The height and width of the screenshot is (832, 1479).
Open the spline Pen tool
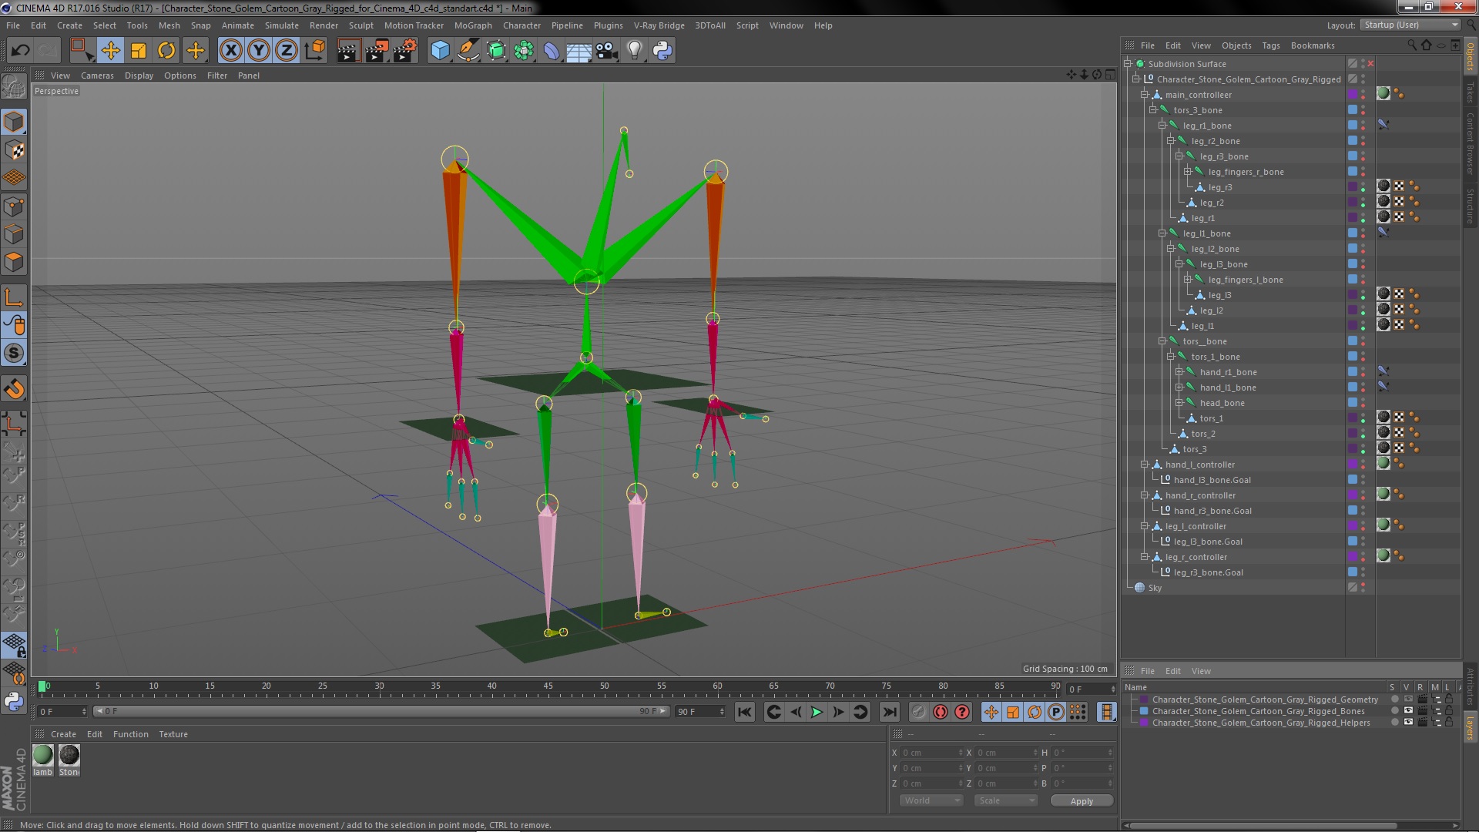[x=468, y=51]
